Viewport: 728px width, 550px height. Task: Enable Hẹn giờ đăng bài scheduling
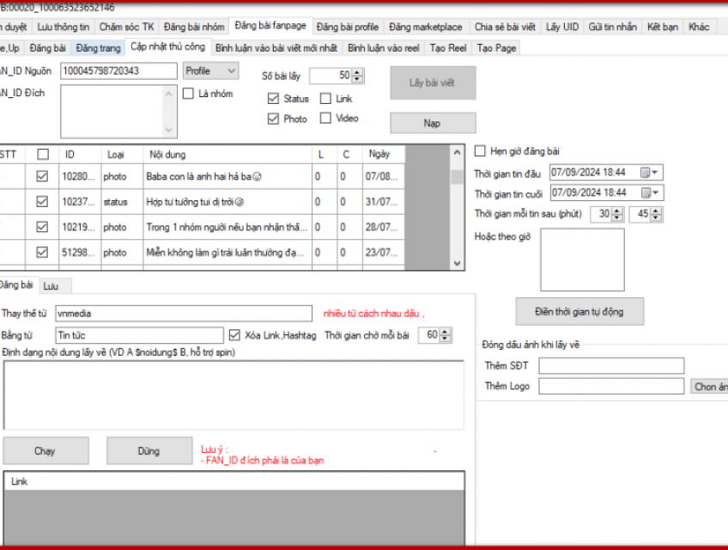[x=481, y=151]
